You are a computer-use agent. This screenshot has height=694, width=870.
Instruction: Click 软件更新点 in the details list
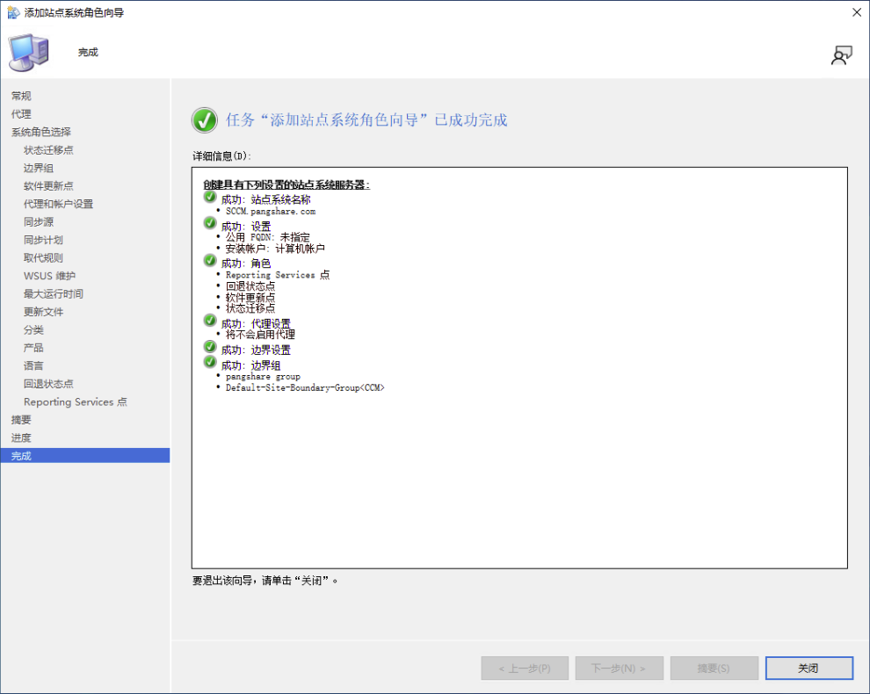pos(250,297)
